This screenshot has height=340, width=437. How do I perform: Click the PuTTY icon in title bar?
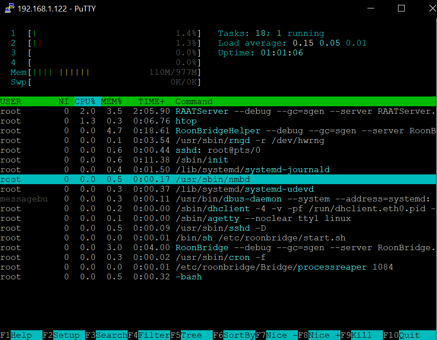(10, 8)
